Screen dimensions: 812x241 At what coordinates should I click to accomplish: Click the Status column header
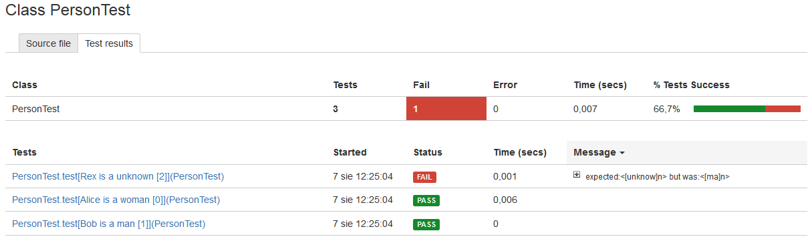428,152
